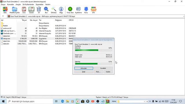Open the Sihirbaz (Wizard) tool
The width and height of the screenshot is (185, 104).
coord(54,10)
